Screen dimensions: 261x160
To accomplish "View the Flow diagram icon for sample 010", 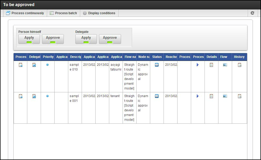I will point(225,65).
